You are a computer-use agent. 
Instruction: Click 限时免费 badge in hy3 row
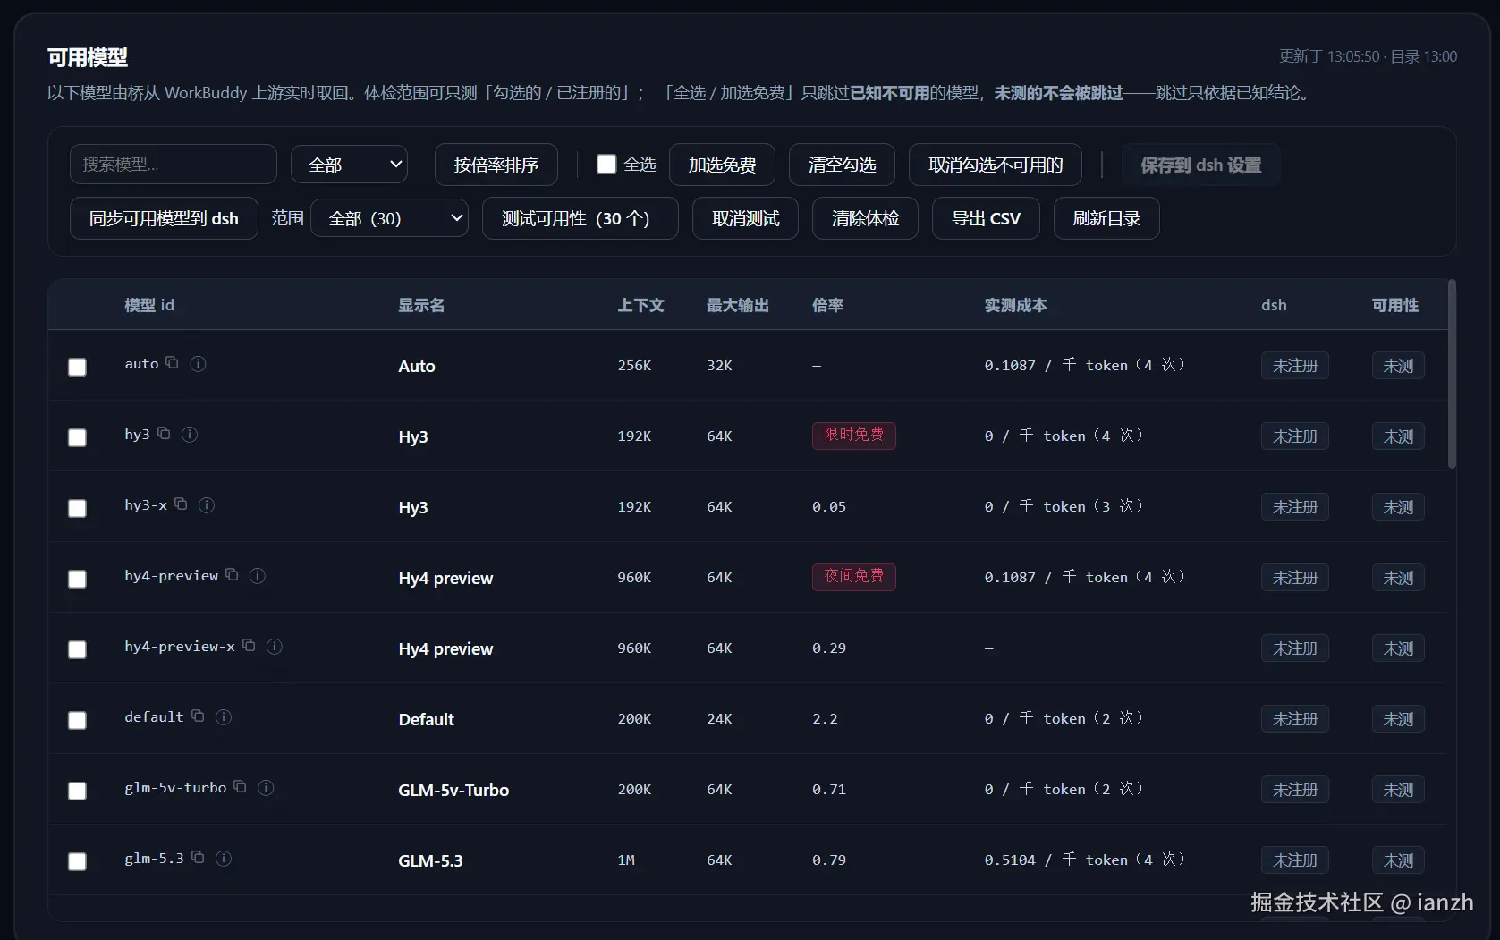point(854,436)
